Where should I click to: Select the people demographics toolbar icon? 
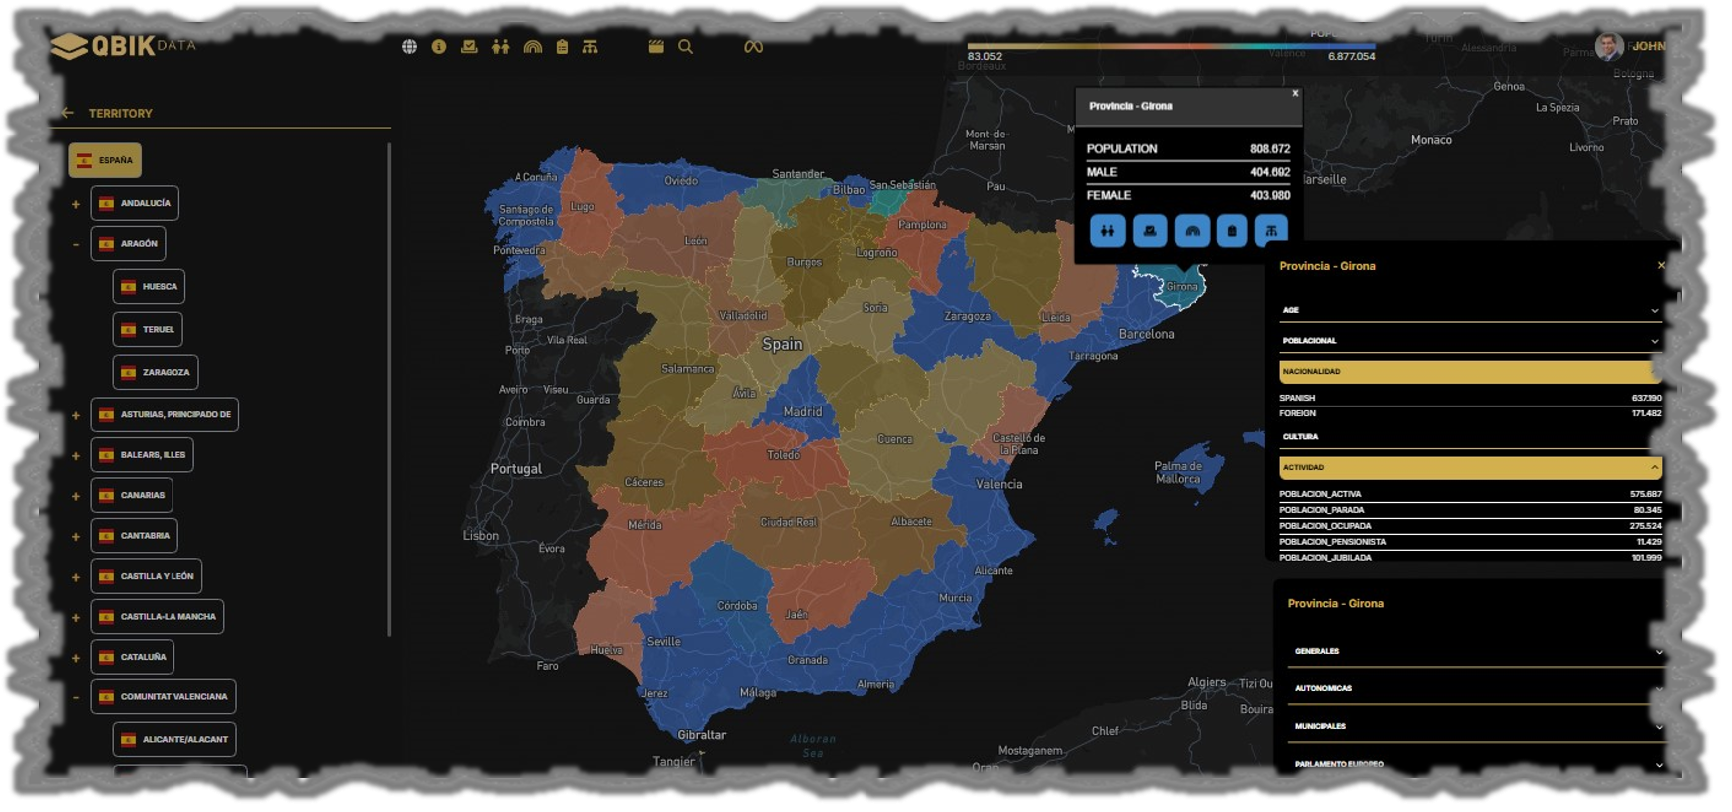(500, 47)
